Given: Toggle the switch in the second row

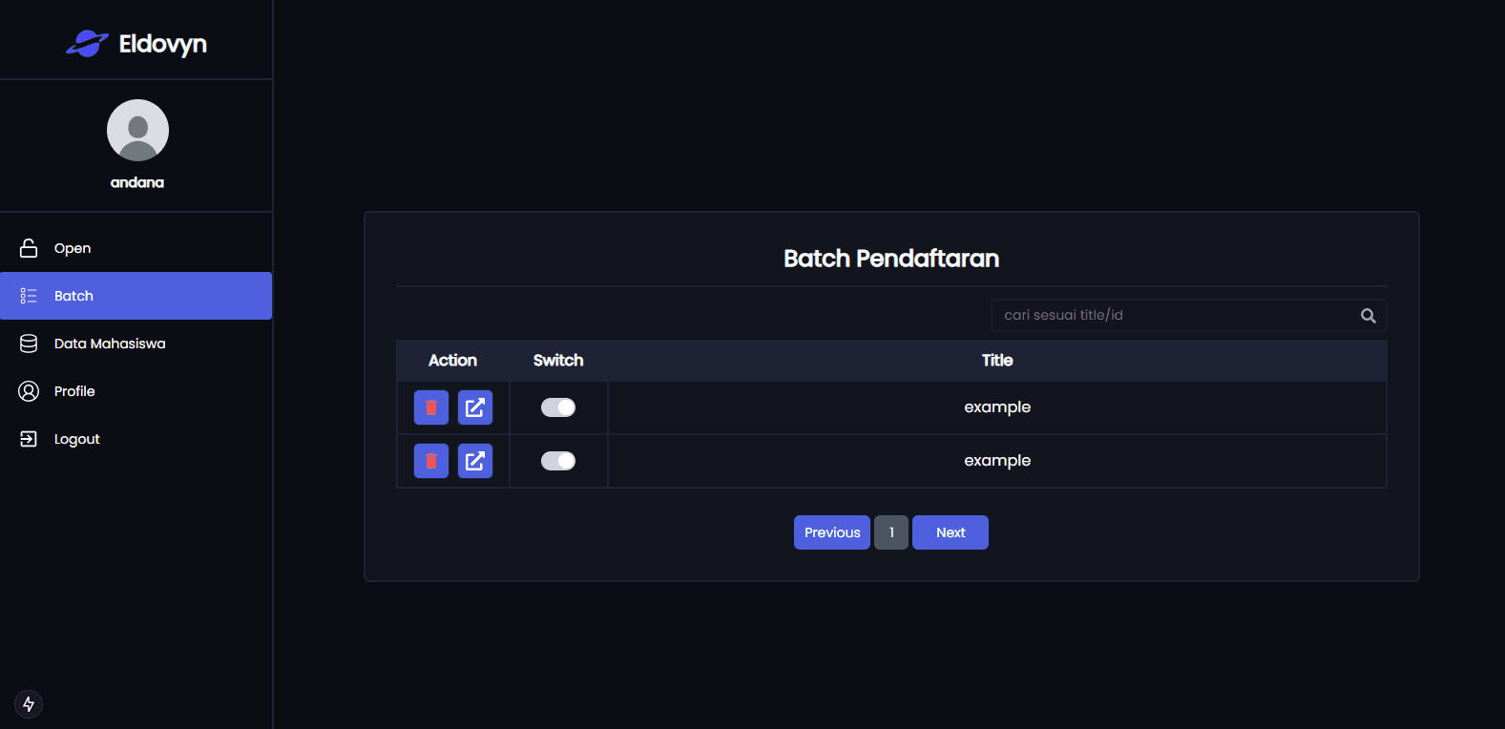Looking at the screenshot, I should point(558,461).
